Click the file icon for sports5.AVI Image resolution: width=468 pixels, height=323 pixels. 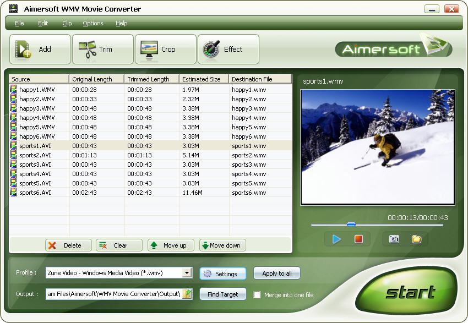13,183
